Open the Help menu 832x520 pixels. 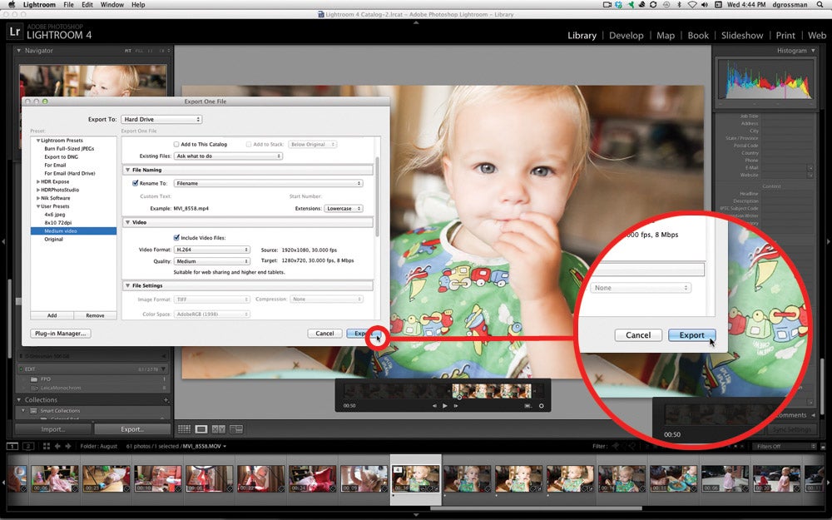coord(138,5)
